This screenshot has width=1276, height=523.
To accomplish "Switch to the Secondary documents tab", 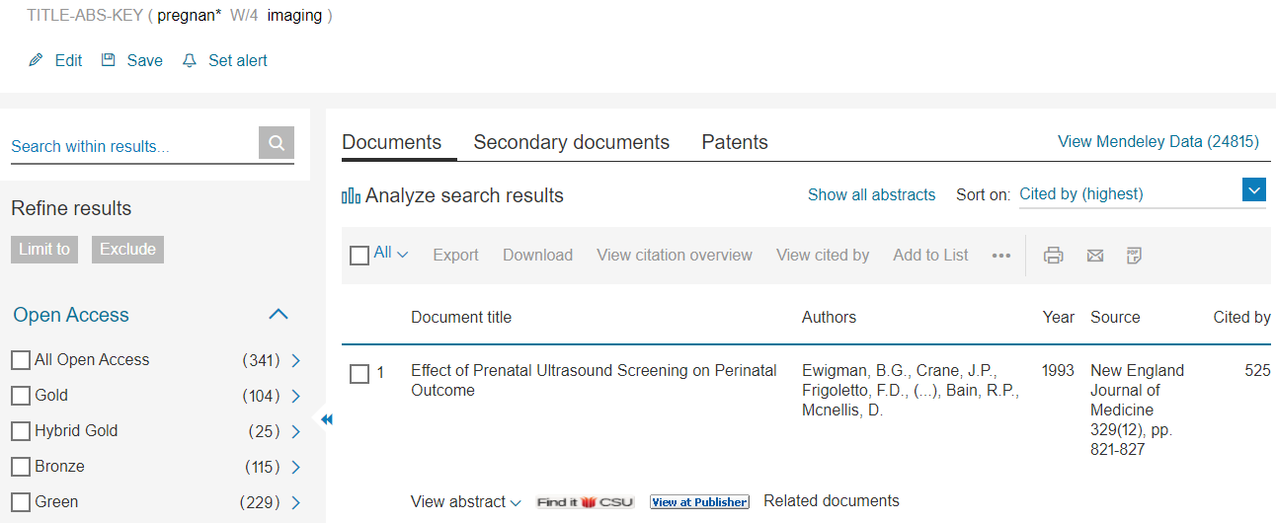I will point(571,142).
